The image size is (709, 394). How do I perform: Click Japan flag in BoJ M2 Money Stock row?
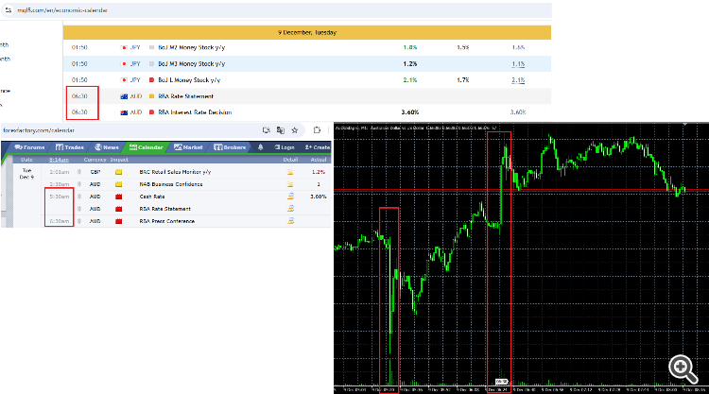(124, 47)
